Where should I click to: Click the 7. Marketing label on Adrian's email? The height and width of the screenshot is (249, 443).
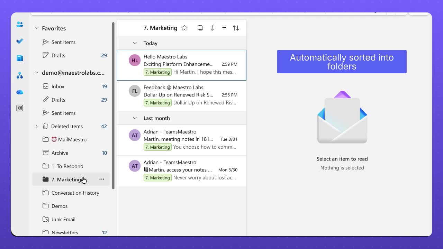157,147
